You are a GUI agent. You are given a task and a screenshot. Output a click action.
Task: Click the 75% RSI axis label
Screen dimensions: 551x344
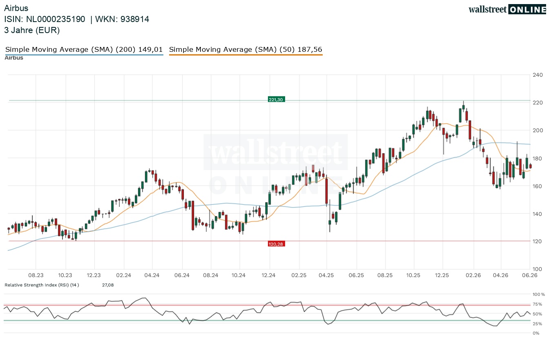pyautogui.click(x=538, y=304)
